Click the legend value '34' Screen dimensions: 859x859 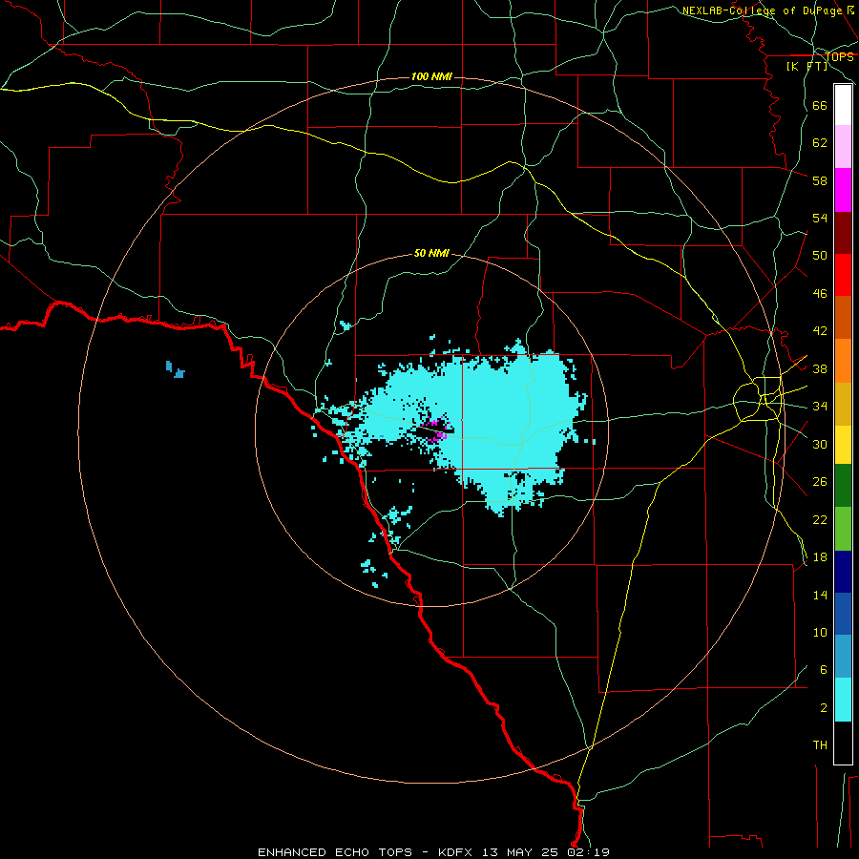coord(820,407)
